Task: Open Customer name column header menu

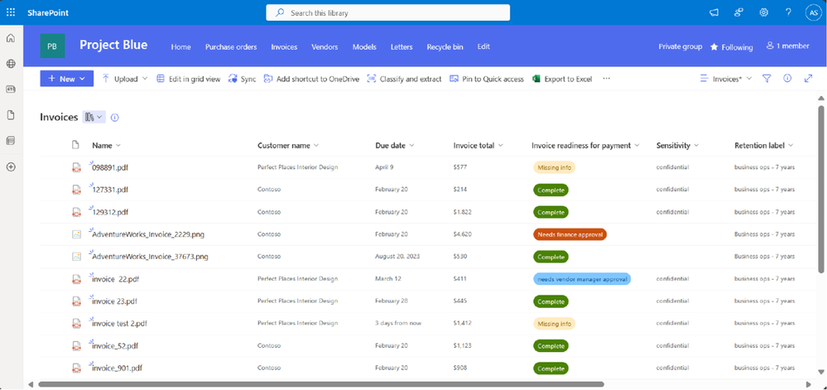Action: click(x=287, y=145)
